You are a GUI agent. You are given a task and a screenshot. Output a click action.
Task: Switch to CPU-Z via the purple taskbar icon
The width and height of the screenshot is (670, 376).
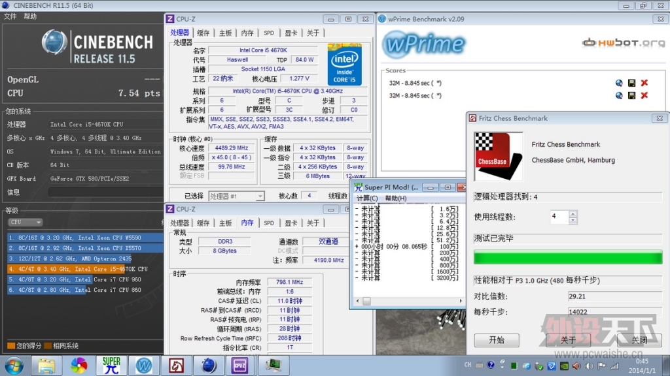(240, 366)
